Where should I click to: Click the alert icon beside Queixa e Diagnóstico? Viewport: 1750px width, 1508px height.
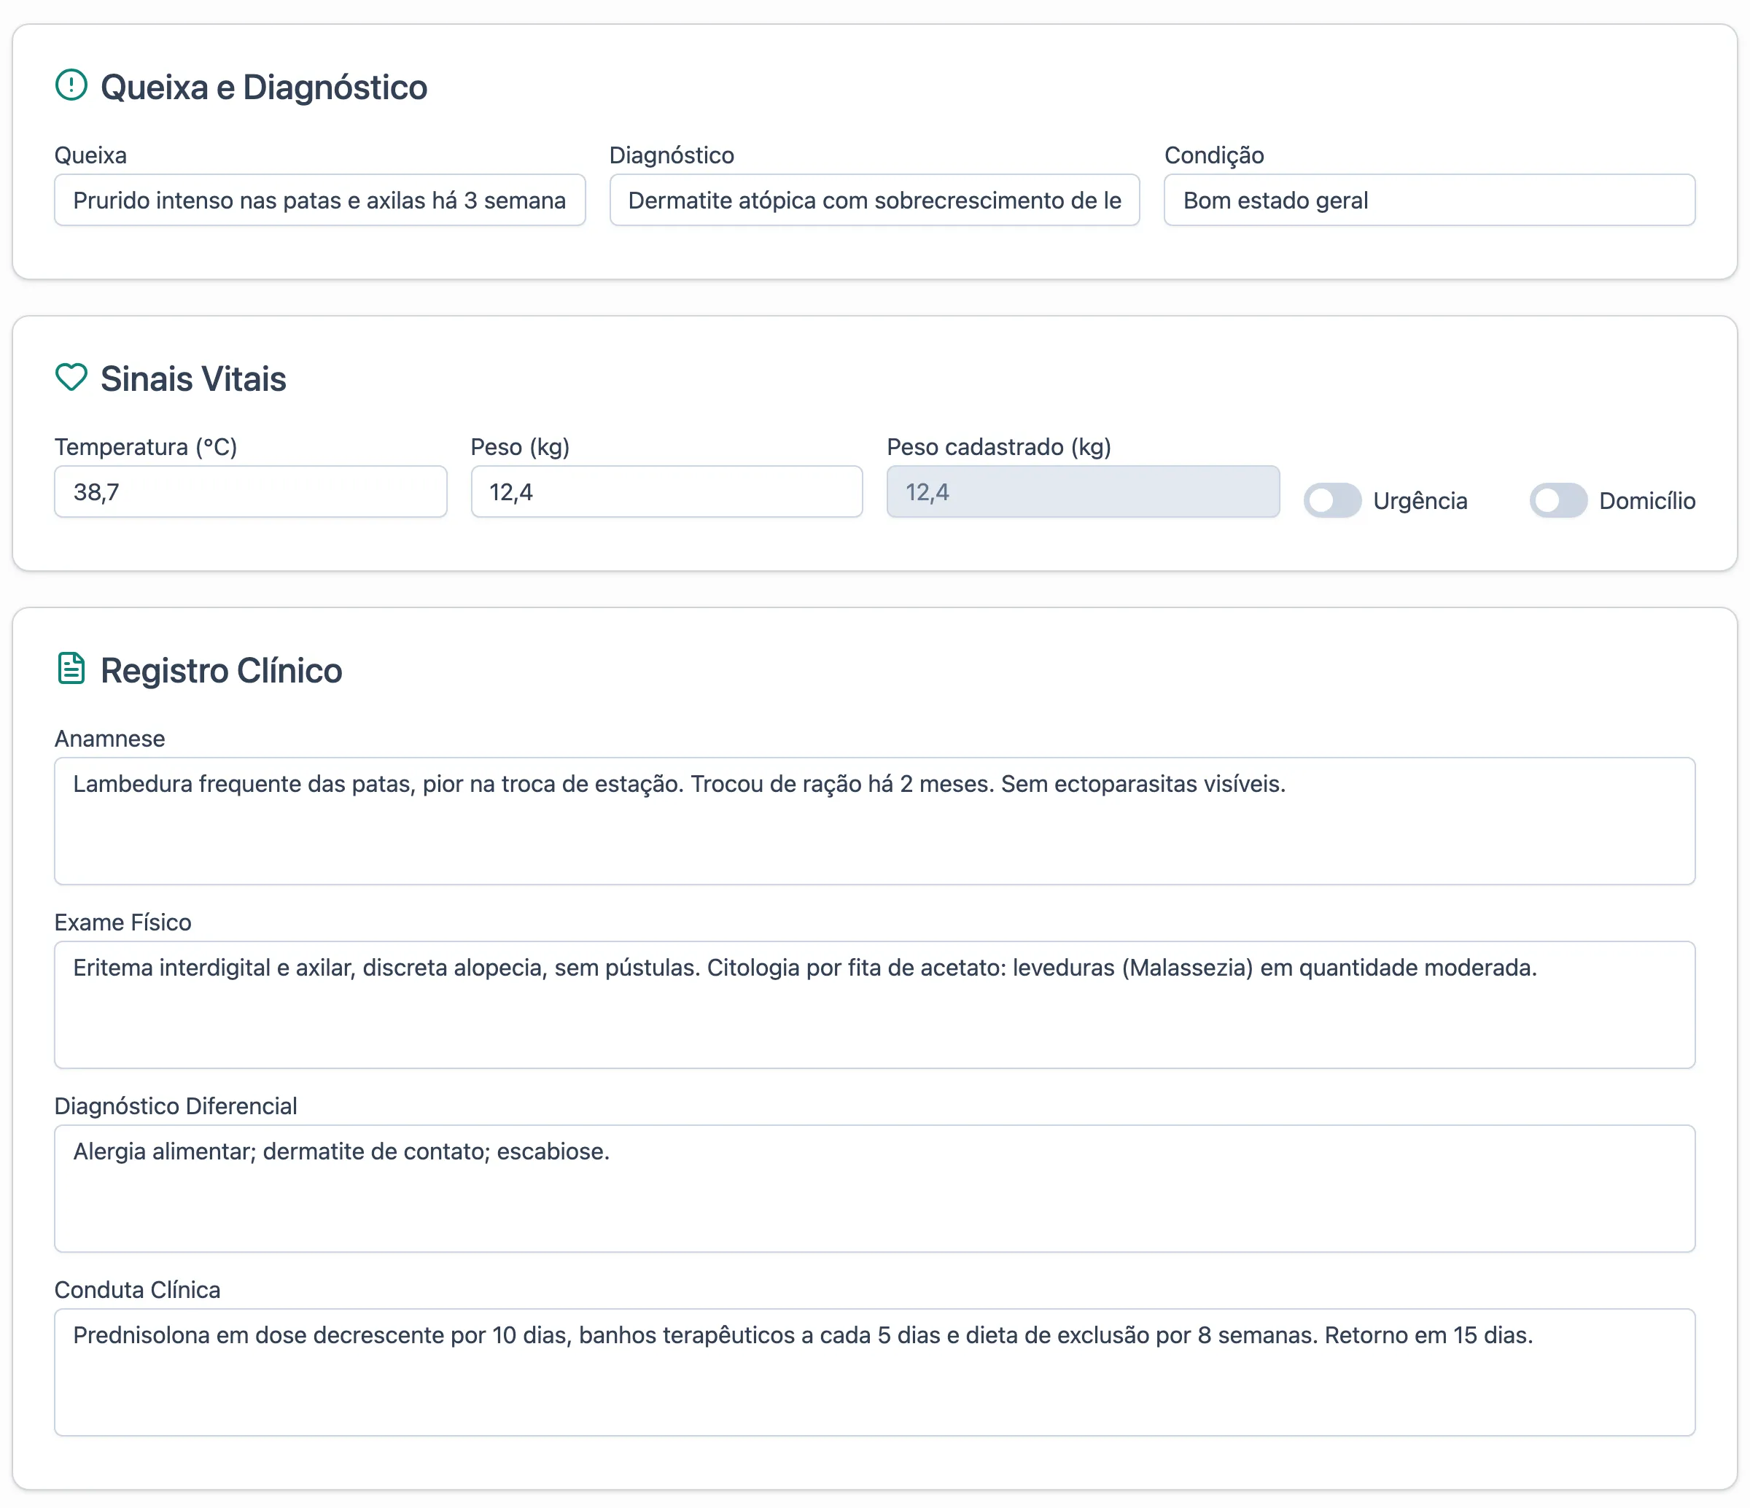pos(71,85)
